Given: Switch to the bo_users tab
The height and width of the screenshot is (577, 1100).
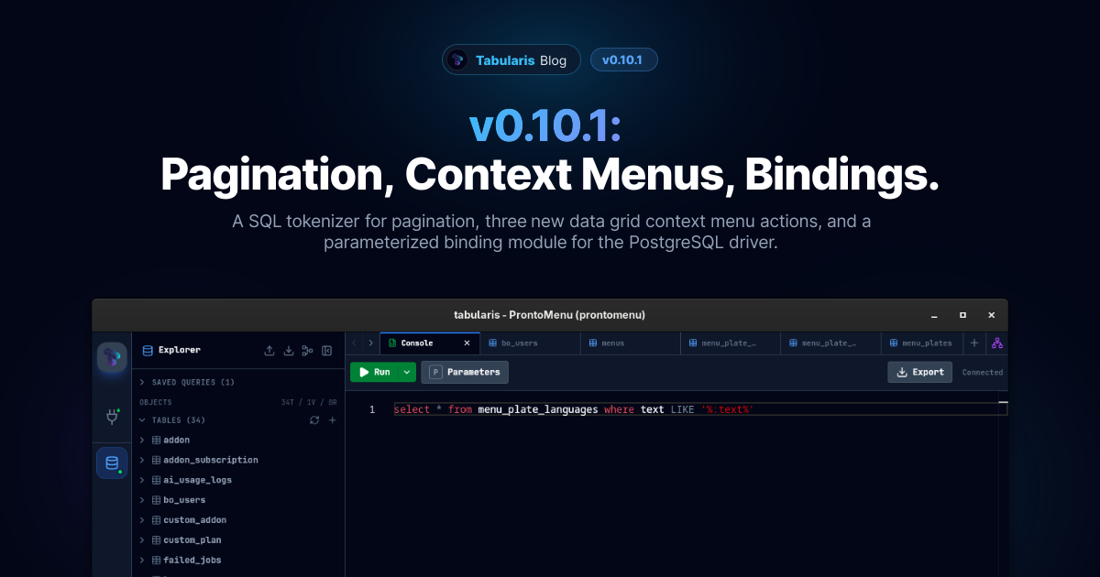Looking at the screenshot, I should pos(531,343).
